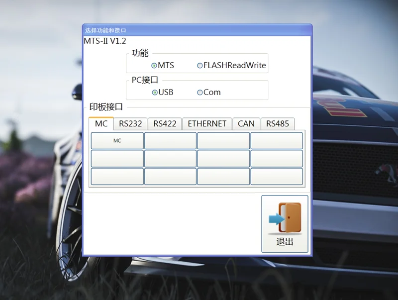The height and width of the screenshot is (300, 398).
Task: Click the 退出 label under the door
Action: (x=285, y=242)
